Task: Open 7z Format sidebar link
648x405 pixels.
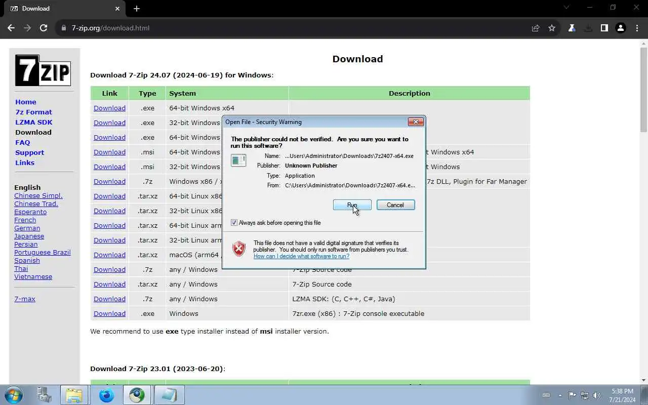Action: click(33, 112)
